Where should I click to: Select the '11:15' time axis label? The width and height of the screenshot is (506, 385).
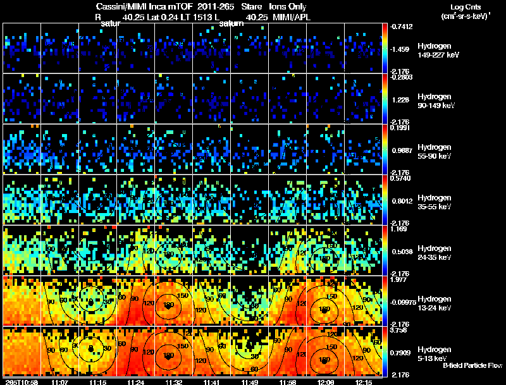tap(97, 382)
